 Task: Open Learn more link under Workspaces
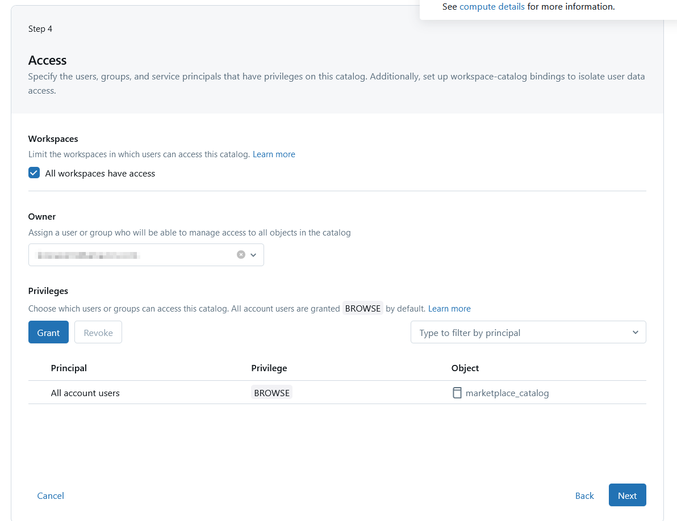[274, 154]
